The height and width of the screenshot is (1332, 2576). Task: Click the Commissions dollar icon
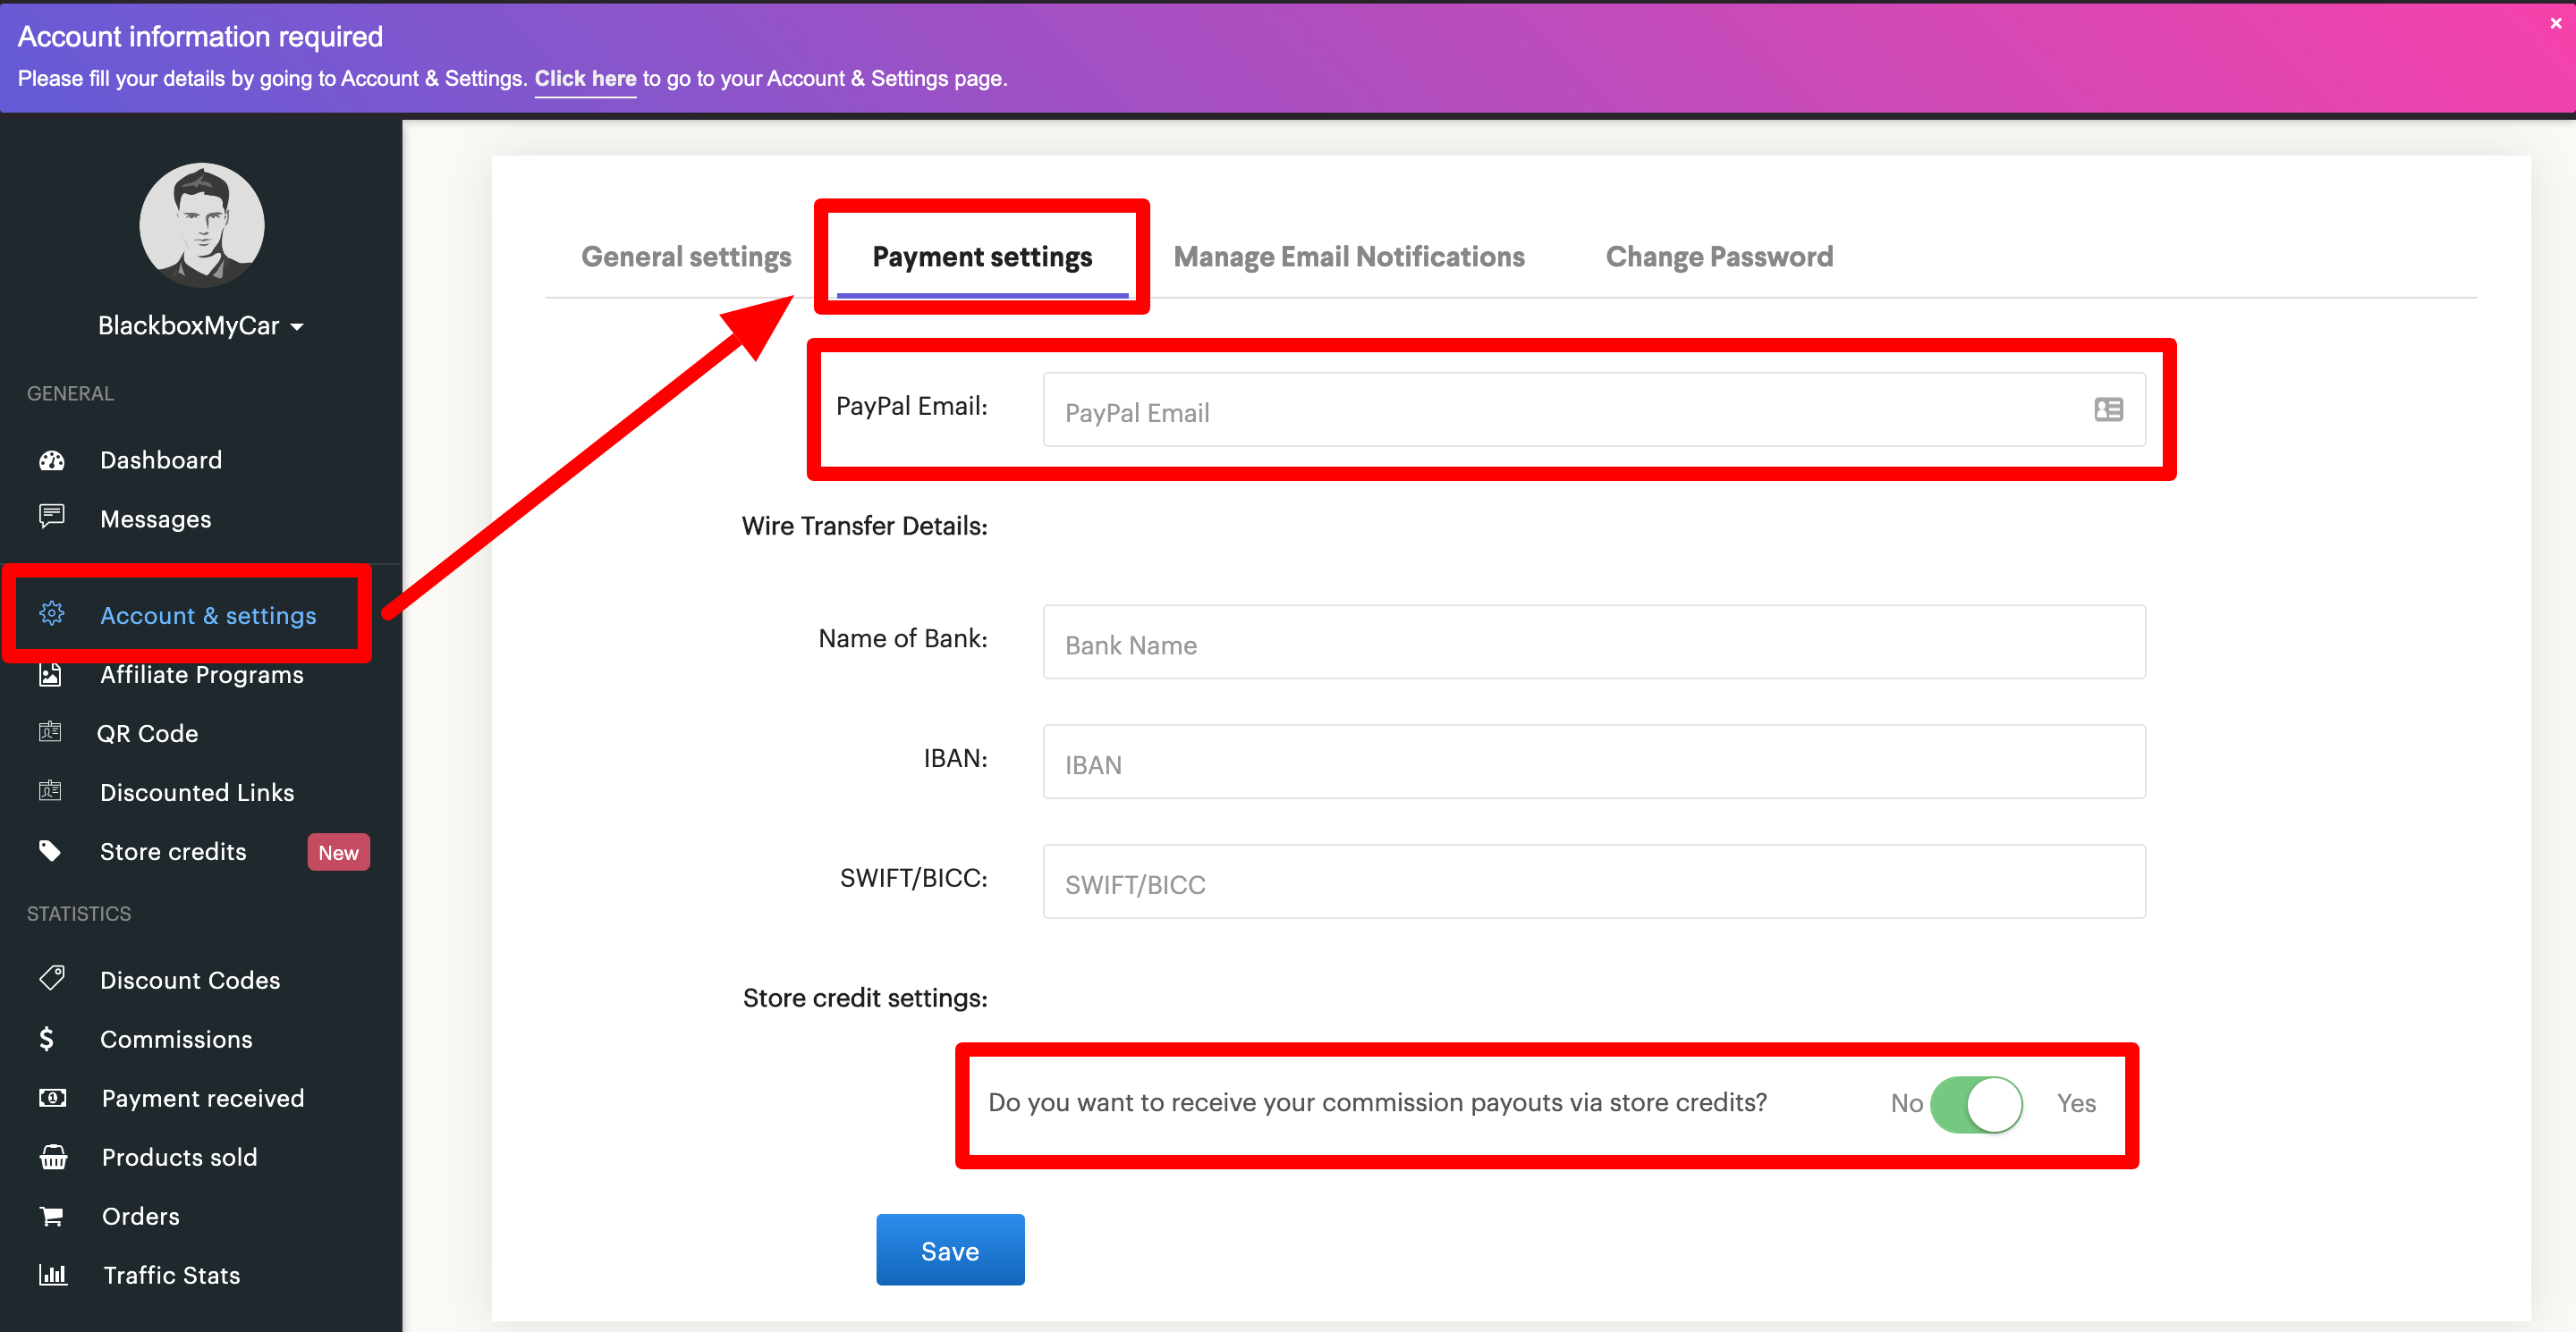tap(47, 1039)
